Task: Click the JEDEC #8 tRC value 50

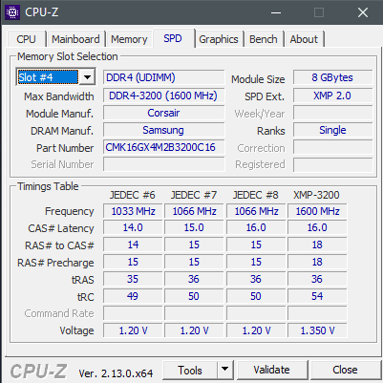Action: click(256, 296)
